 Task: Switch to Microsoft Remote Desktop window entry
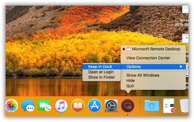point(156,49)
